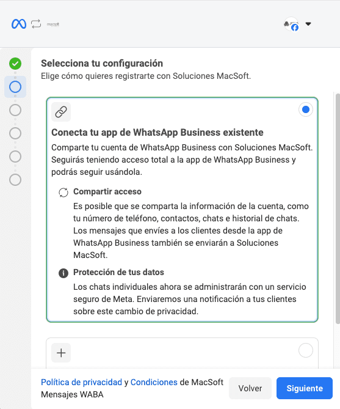Jump to the third step circle
The image size is (340, 409).
point(15,110)
